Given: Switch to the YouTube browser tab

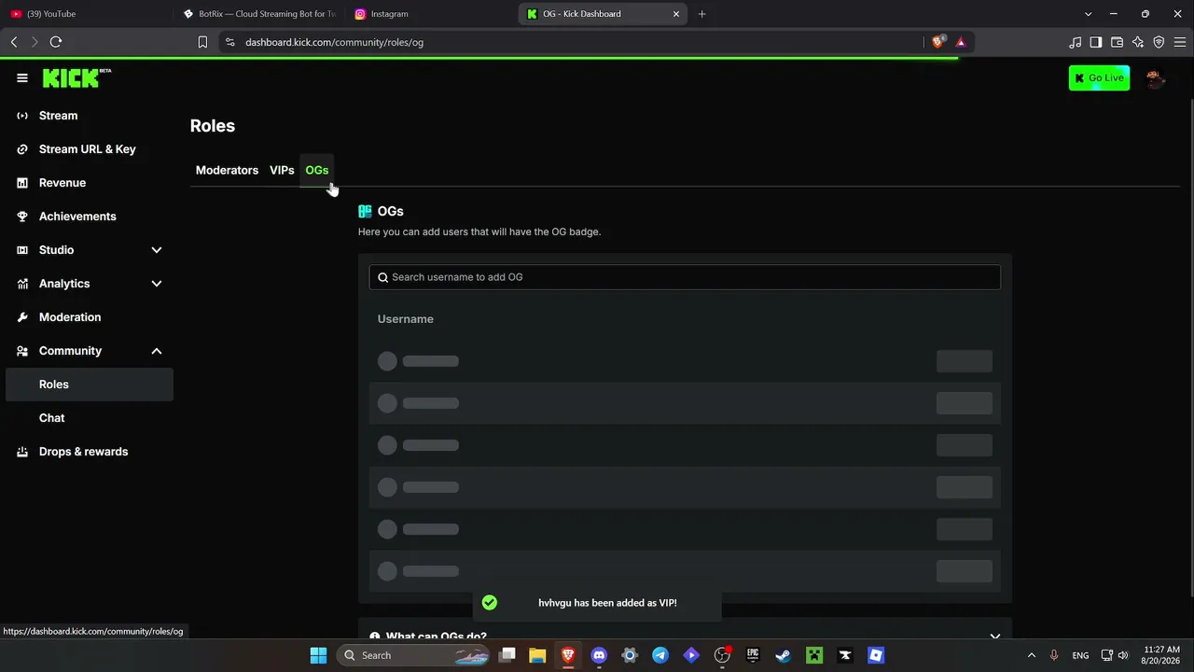Looking at the screenshot, I should coord(84,14).
